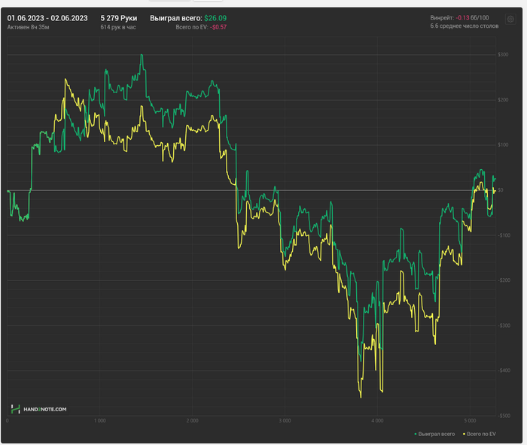Click the -$500 y-axis label

504,416
